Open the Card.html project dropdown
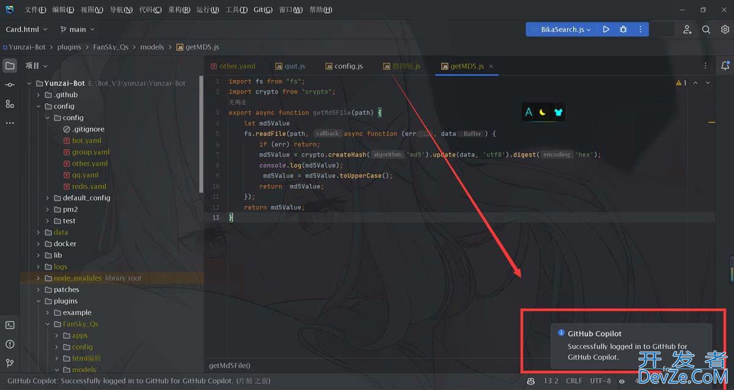 [x=26, y=29]
